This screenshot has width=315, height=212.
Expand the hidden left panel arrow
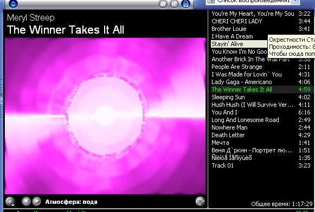(1, 99)
